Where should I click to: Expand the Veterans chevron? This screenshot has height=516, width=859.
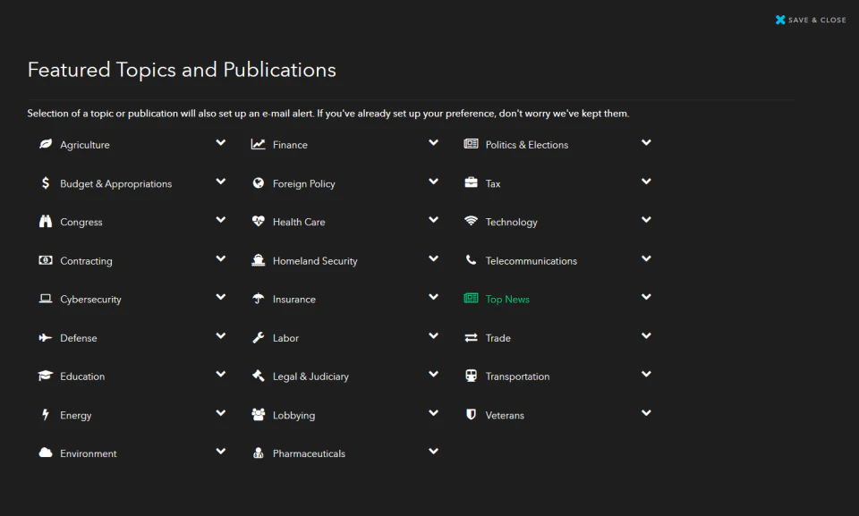tap(646, 413)
